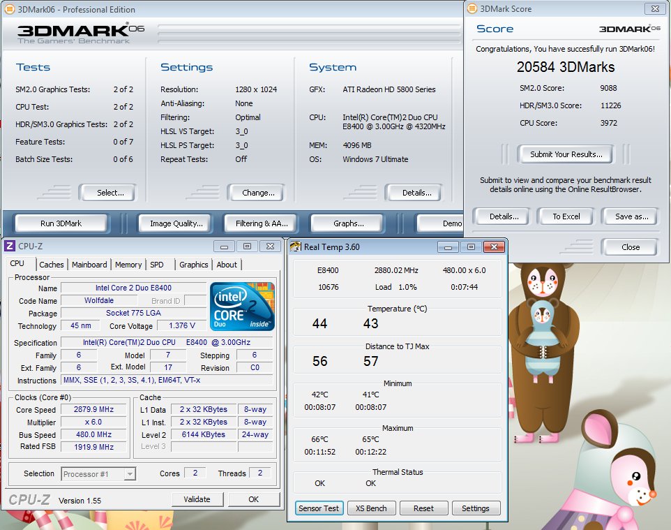Image resolution: width=671 pixels, height=530 pixels.
Task: Click the Validate button in CPU-Z
Action: [x=197, y=499]
